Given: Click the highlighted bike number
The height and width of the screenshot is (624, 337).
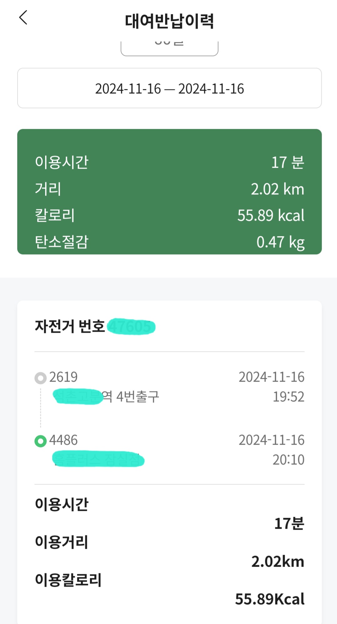Looking at the screenshot, I should pyautogui.click(x=131, y=327).
